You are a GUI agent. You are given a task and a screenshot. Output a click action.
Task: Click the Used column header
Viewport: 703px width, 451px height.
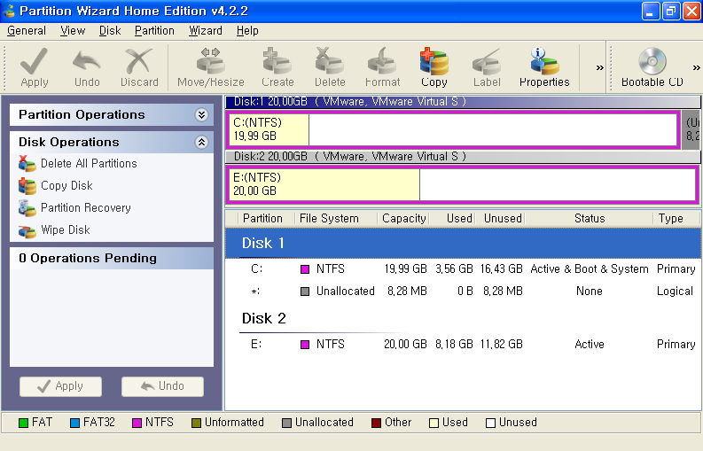click(x=452, y=218)
